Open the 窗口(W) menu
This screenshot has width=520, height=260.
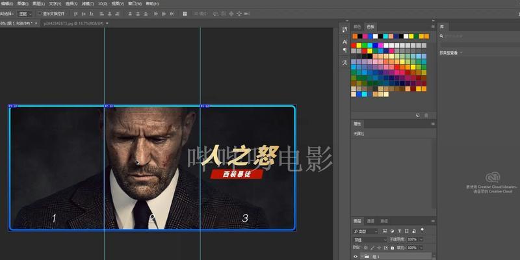(x=135, y=4)
